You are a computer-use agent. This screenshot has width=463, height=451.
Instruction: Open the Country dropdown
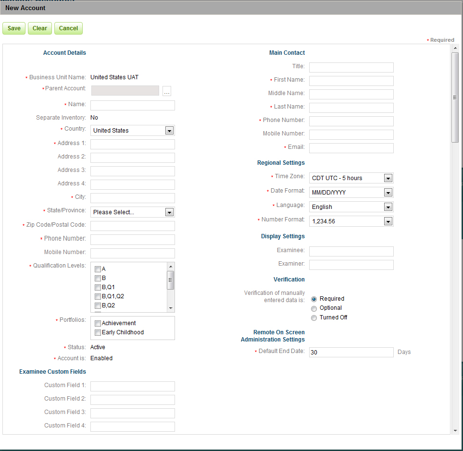pyautogui.click(x=169, y=131)
